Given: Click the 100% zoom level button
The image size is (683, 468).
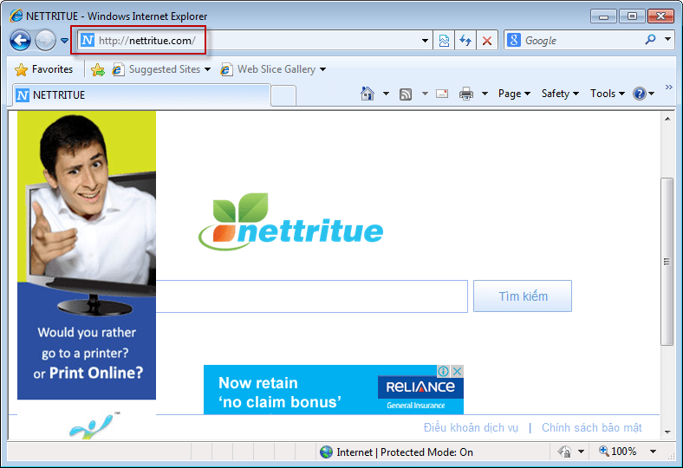Looking at the screenshot, I should [x=618, y=452].
